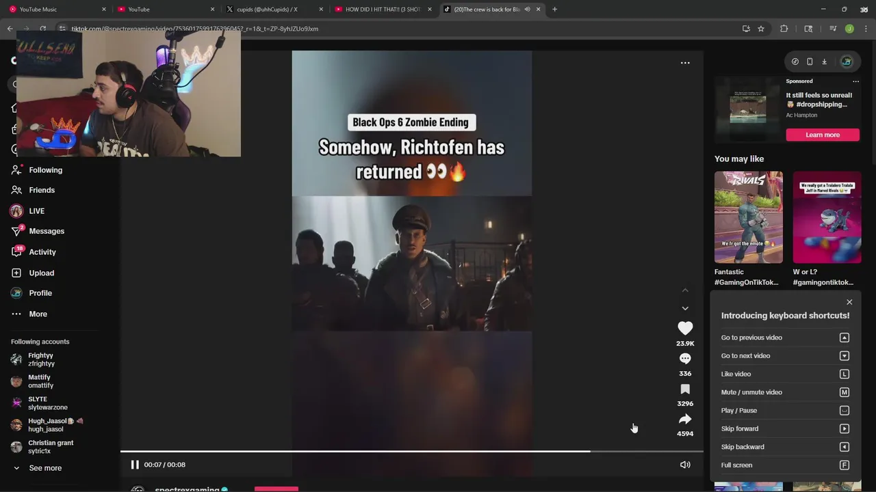This screenshot has height=492, width=876.
Task: Open the sponsored ad thumbnail
Action: click(x=748, y=109)
